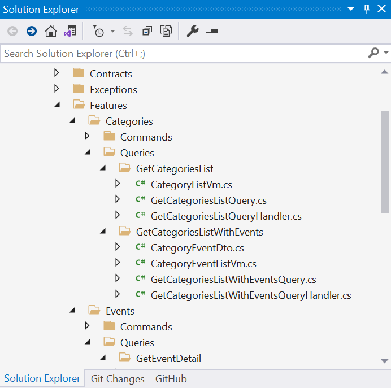The width and height of the screenshot is (391, 388).
Task: Collapse the GetEventDetail folder arrow
Action: pyautogui.click(x=103, y=358)
